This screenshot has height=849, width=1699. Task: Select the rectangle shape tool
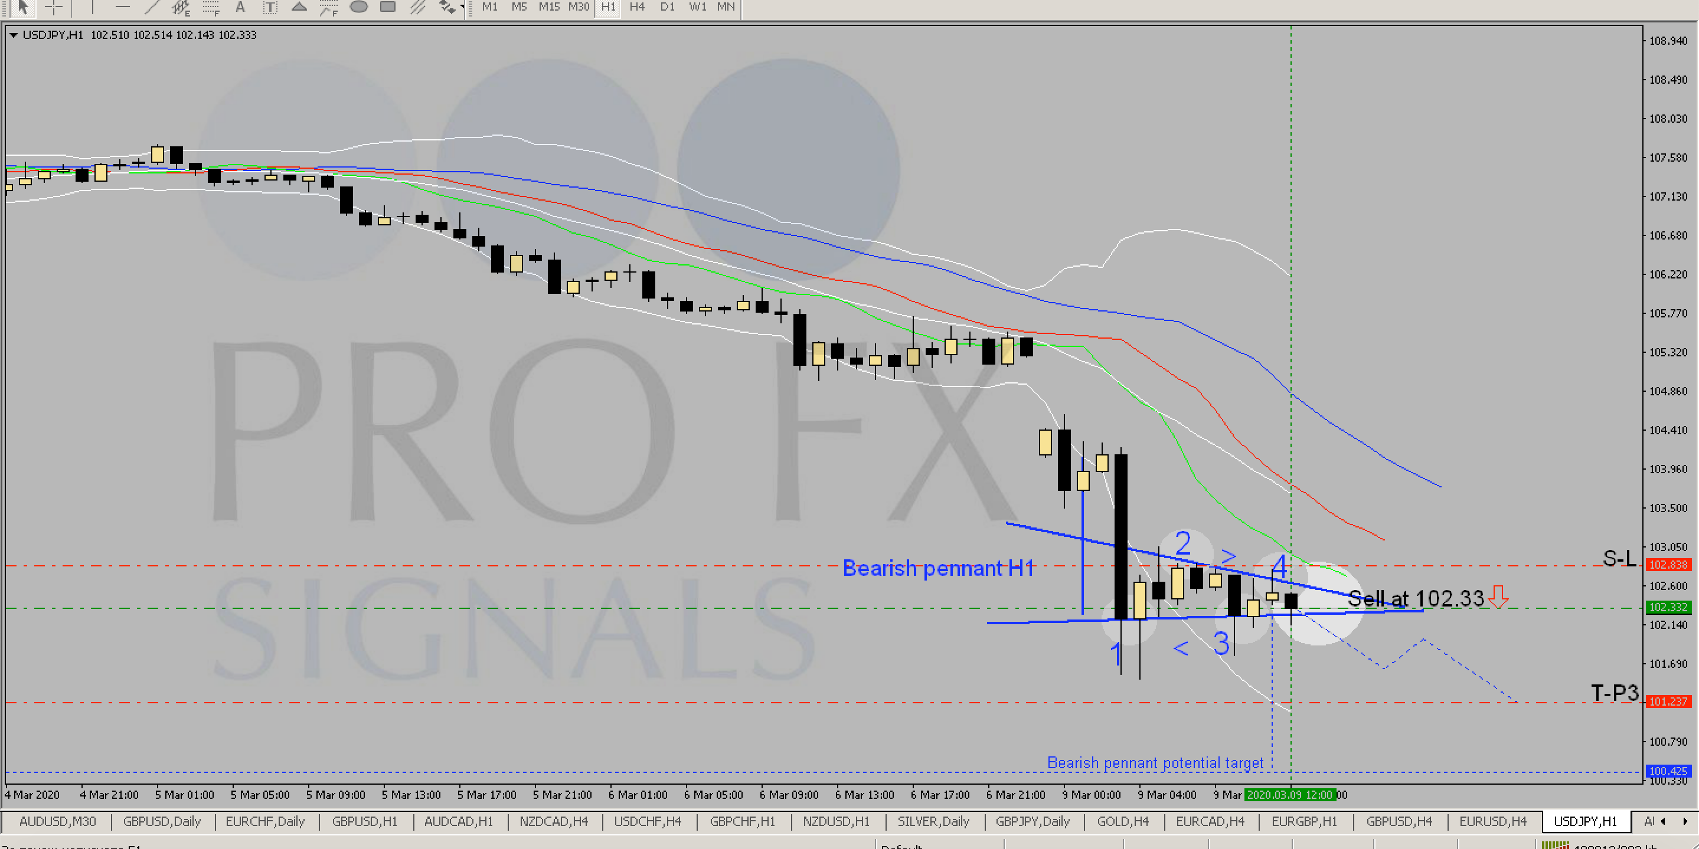click(x=388, y=6)
